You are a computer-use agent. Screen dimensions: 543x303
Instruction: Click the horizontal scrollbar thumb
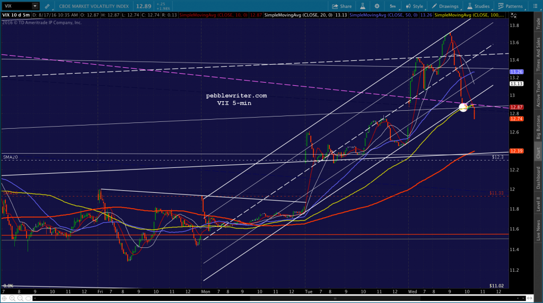(335, 298)
